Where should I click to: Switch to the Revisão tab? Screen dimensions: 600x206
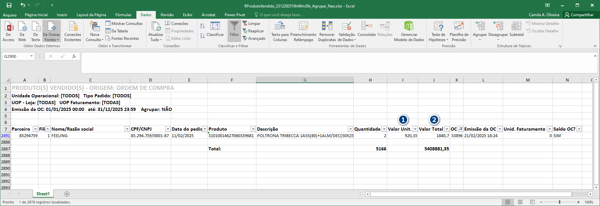point(167,15)
